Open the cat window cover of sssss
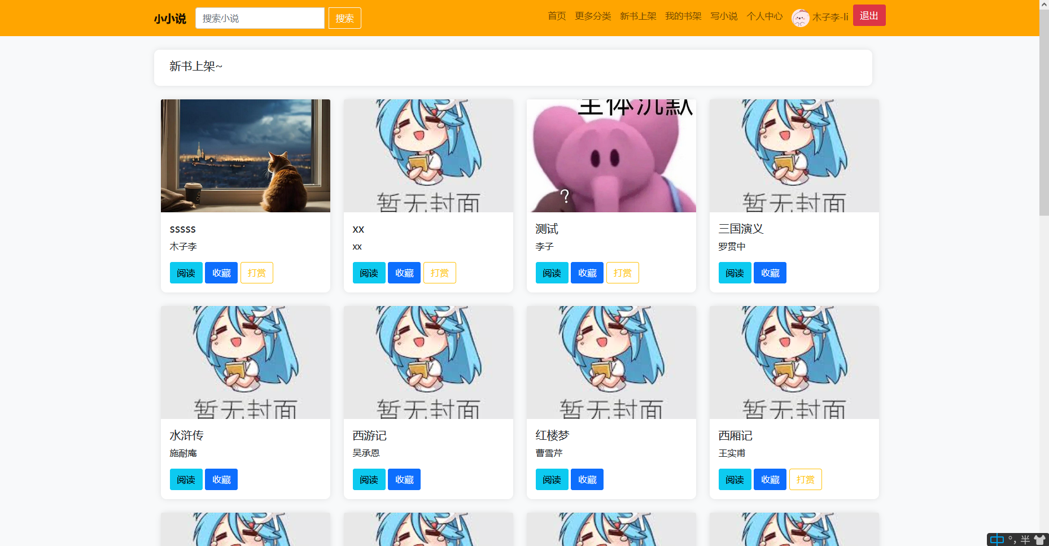Image resolution: width=1049 pixels, height=546 pixels. (246, 156)
